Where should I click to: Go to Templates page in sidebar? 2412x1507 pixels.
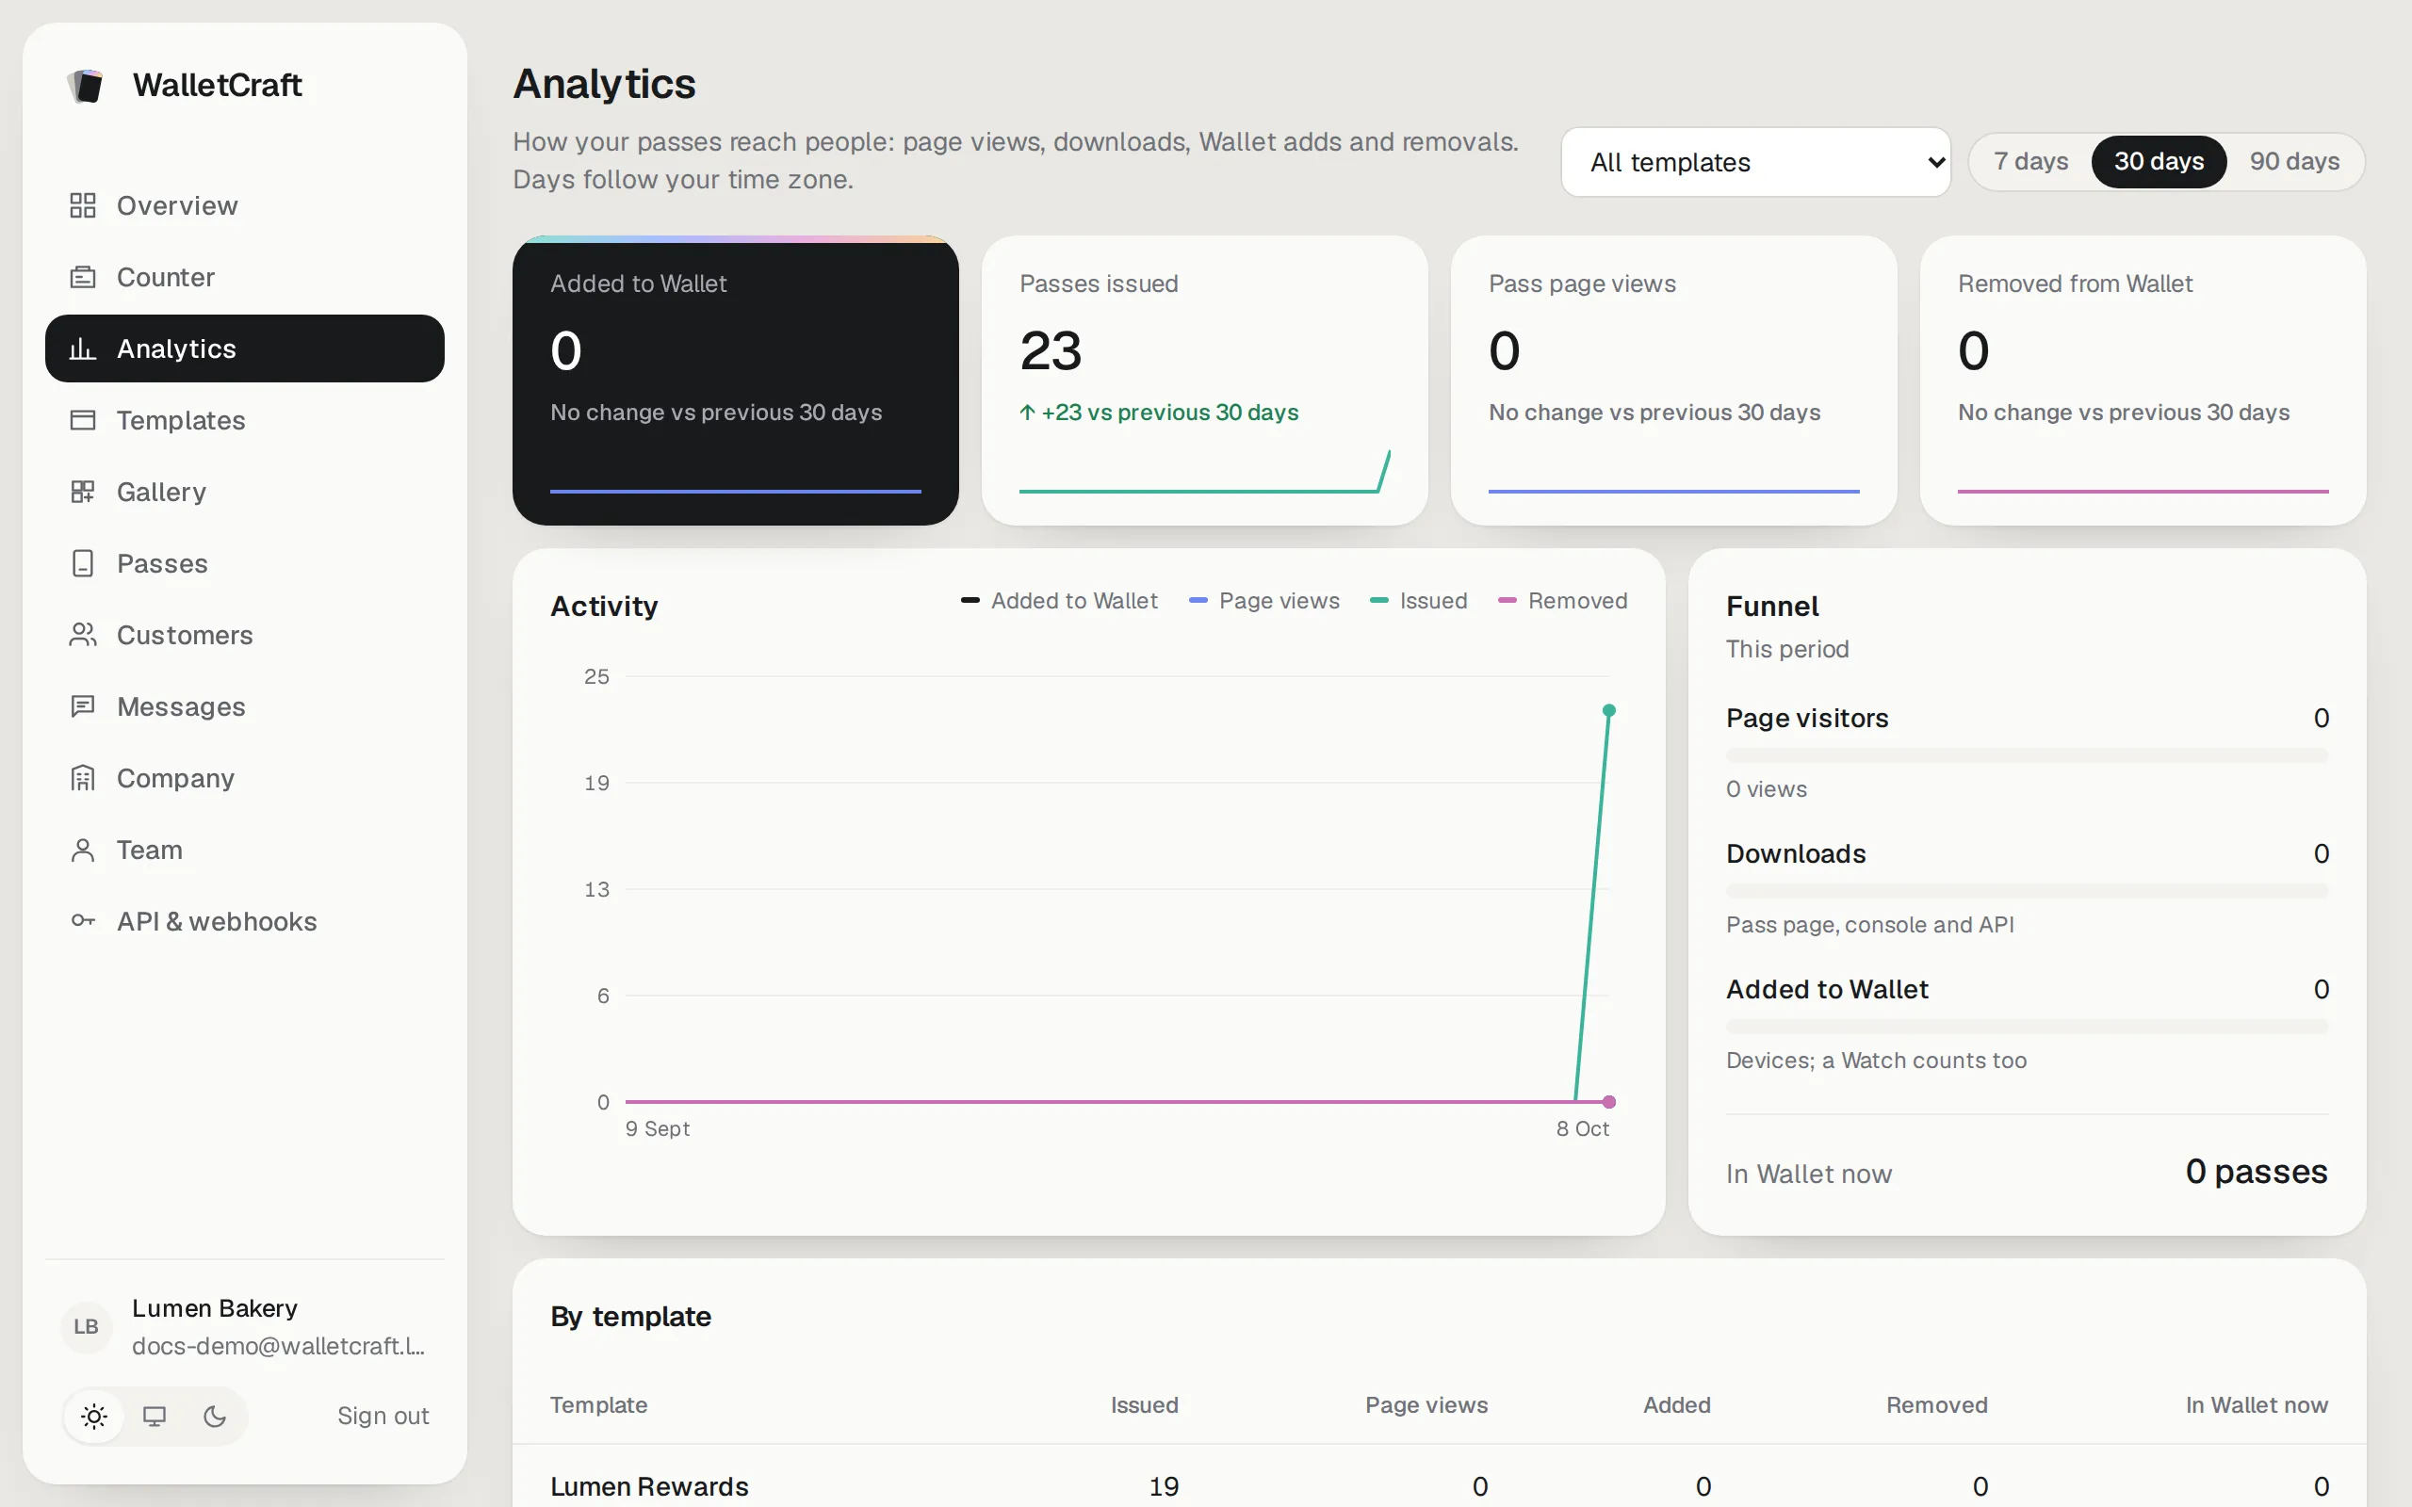click(244, 421)
